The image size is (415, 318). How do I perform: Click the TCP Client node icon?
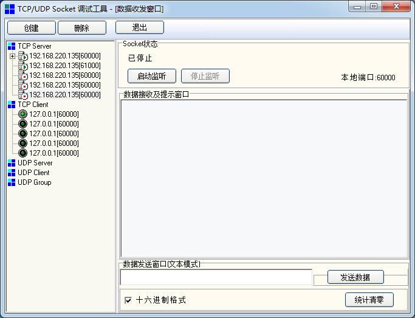point(12,105)
